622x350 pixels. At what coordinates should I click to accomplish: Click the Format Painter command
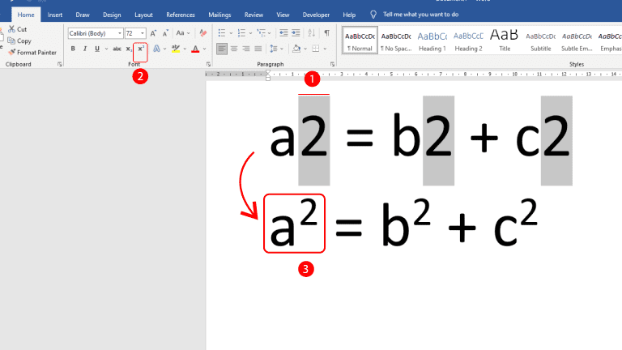pos(32,53)
